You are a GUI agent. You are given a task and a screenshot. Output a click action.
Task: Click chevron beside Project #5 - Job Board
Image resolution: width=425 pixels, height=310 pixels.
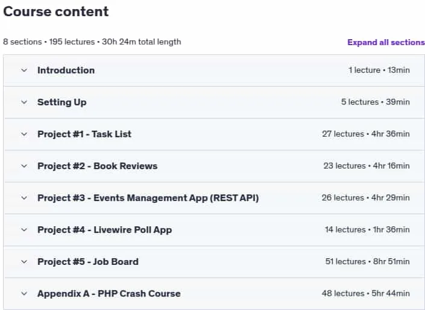point(24,262)
